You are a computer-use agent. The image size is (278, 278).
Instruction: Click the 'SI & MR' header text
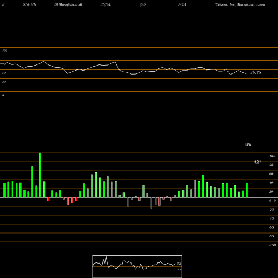click(x=29, y=4)
